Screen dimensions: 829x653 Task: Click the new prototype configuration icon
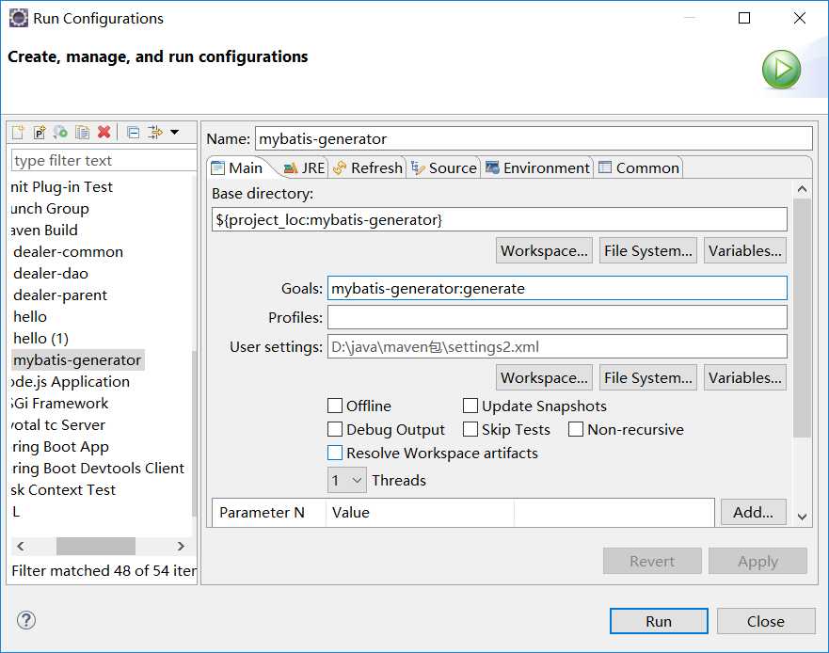40,132
